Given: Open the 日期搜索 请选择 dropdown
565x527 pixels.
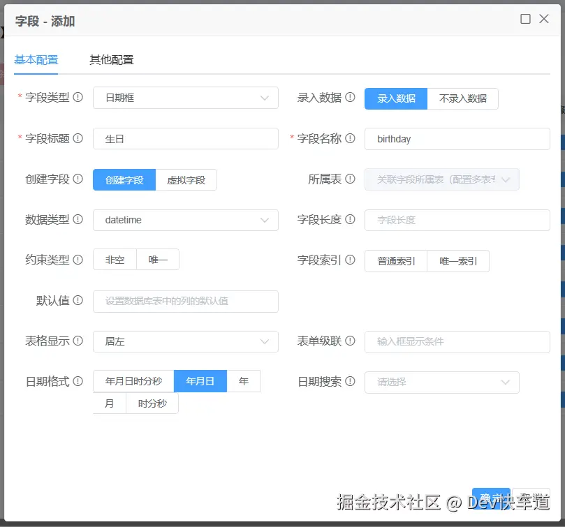Looking at the screenshot, I should pyautogui.click(x=442, y=383).
